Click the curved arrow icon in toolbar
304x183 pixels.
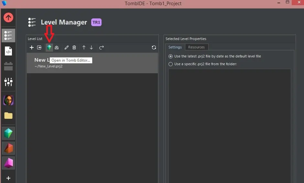pos(101,47)
